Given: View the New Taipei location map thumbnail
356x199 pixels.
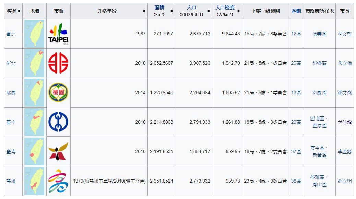Looking at the screenshot, I should (x=34, y=63).
